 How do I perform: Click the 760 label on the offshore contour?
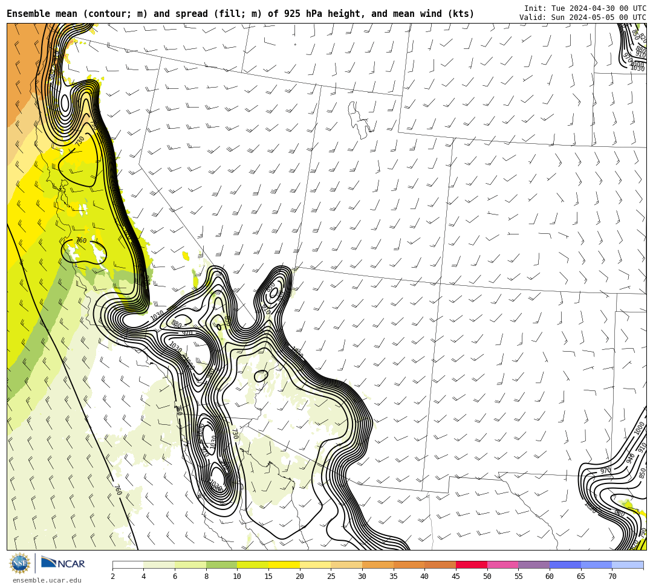tap(118, 489)
